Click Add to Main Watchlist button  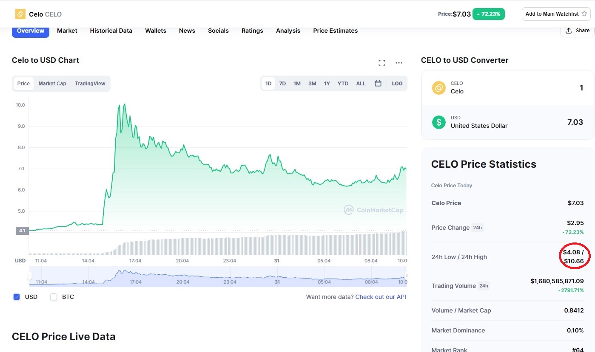click(556, 14)
